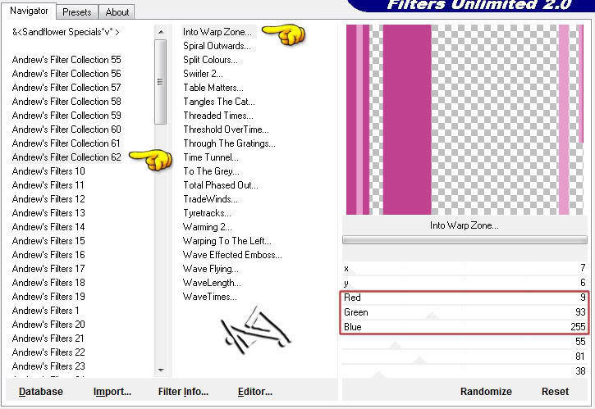Select Andrew's Filters 17 category

(x=48, y=269)
